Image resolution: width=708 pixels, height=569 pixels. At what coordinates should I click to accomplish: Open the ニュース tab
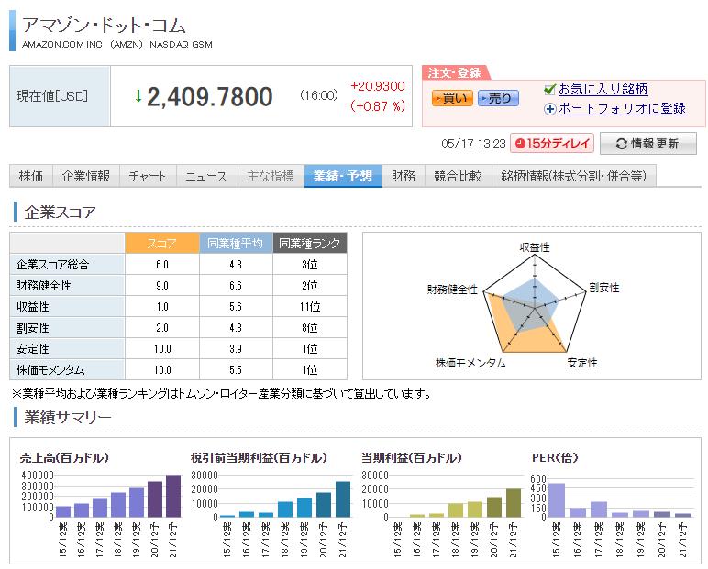[206, 176]
